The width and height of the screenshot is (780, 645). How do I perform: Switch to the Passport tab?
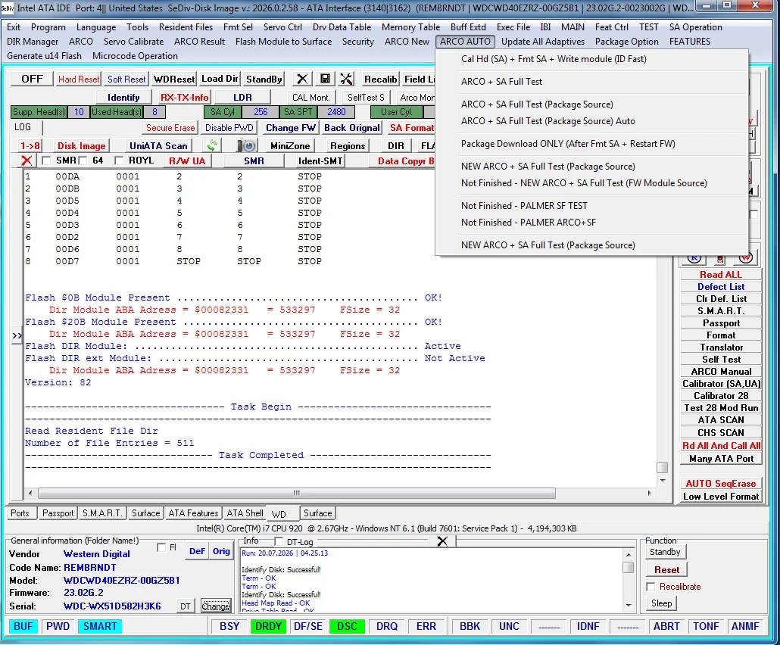58,513
